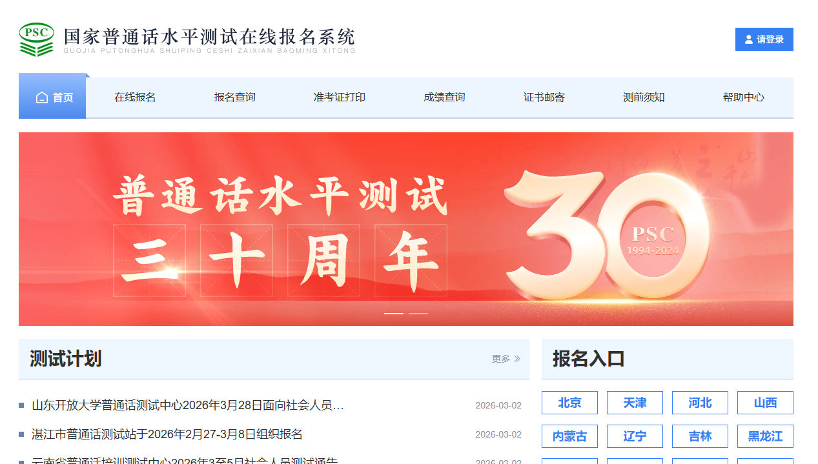This screenshot has height=464, width=818.
Task: Open the 在线报名 navigation tab
Action: [134, 97]
